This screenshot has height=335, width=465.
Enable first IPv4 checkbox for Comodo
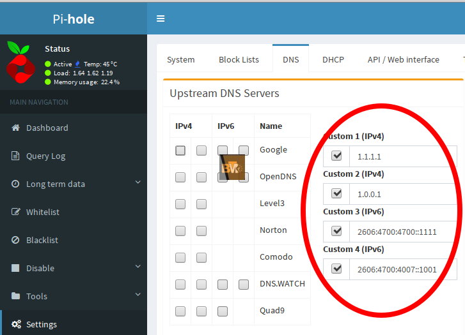click(x=180, y=257)
